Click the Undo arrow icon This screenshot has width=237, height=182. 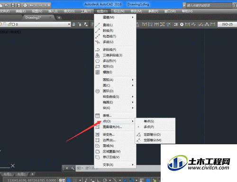[x=31, y=5]
